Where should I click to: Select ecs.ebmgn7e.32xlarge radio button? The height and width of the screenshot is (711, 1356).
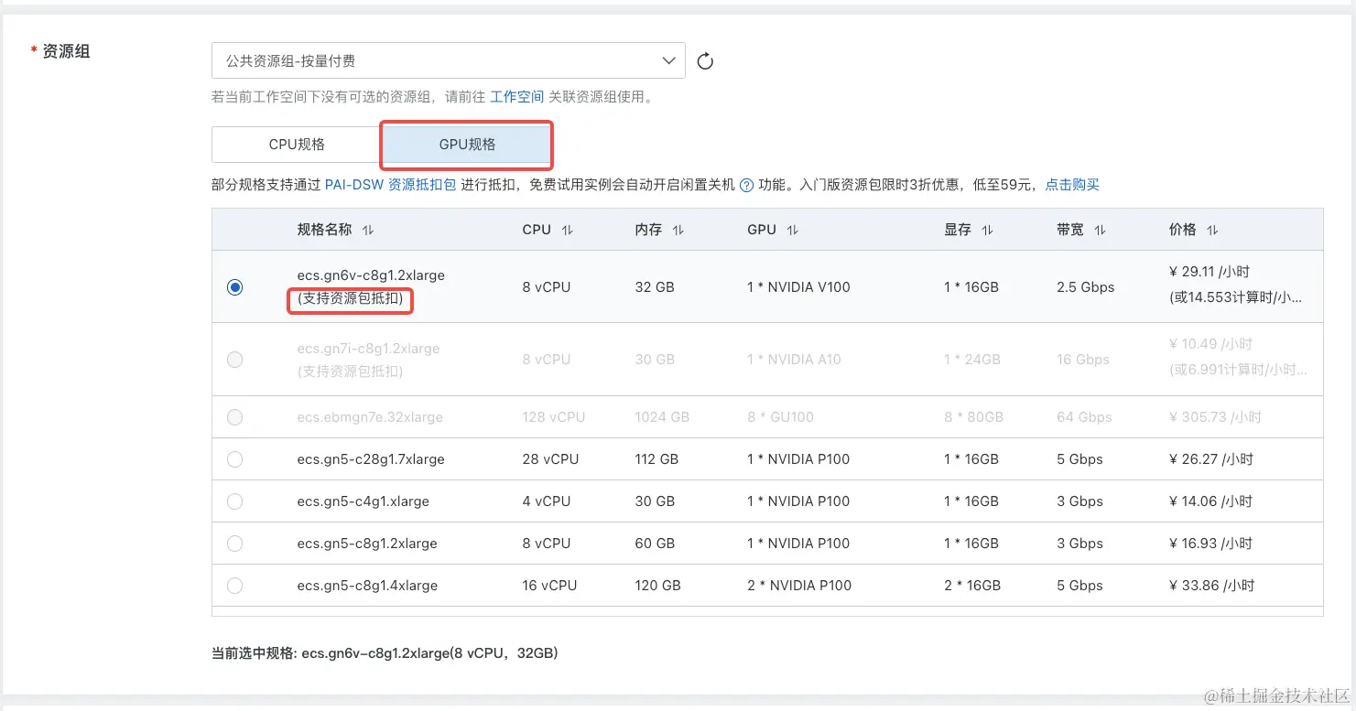pos(235,417)
